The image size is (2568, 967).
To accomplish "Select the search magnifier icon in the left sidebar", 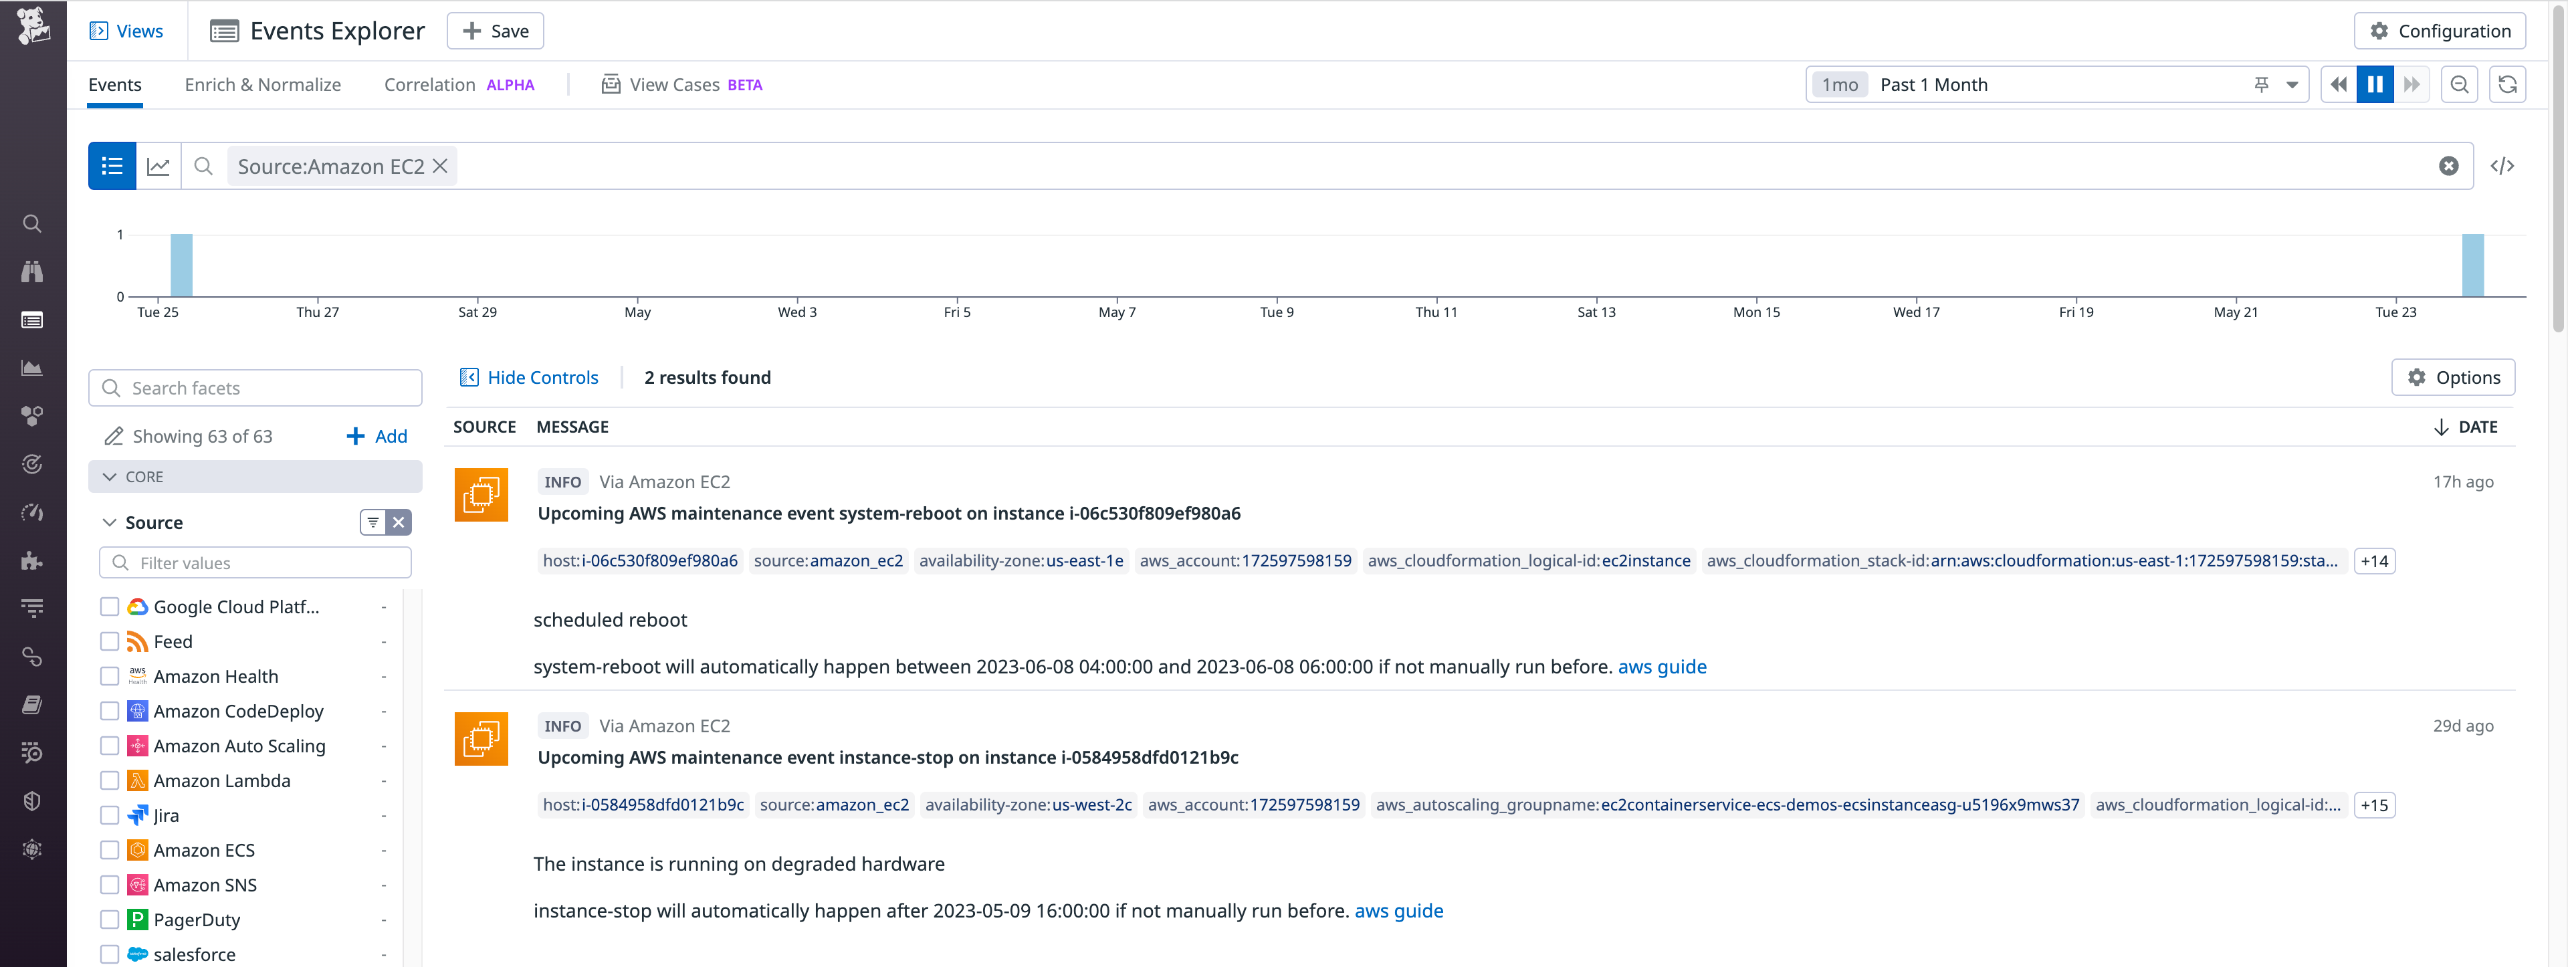I will click(x=33, y=223).
